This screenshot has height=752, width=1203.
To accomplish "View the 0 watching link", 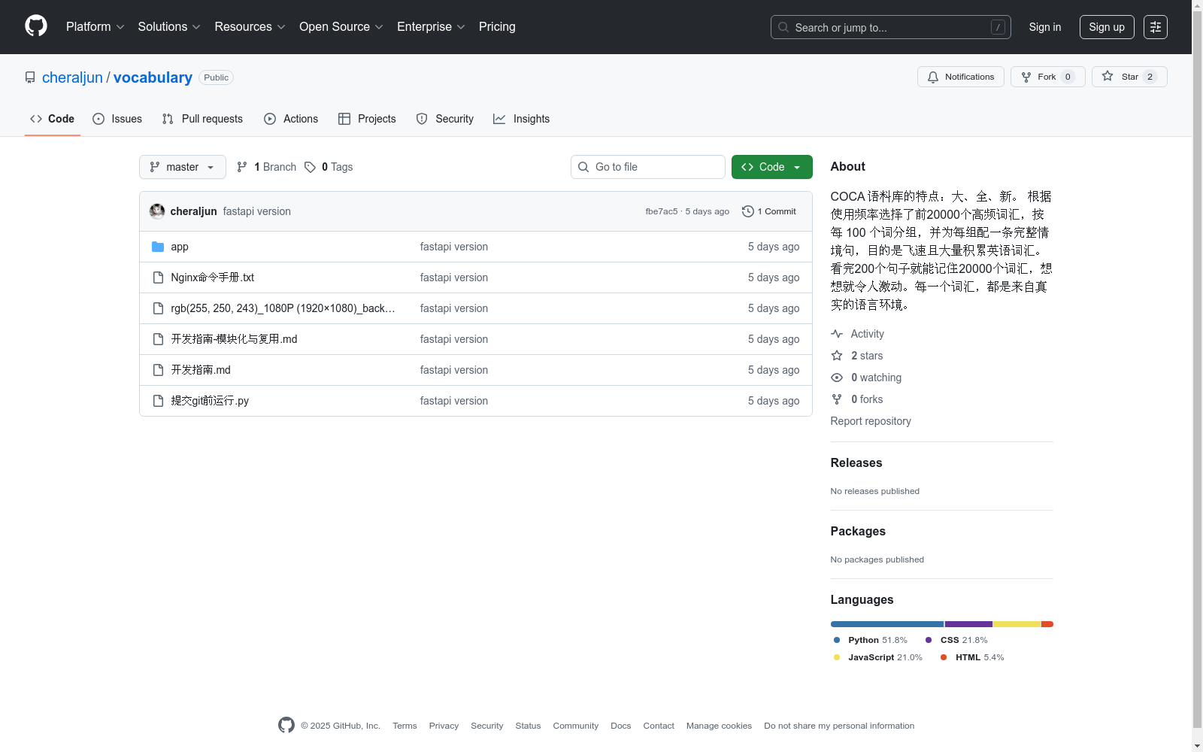I will point(866,378).
